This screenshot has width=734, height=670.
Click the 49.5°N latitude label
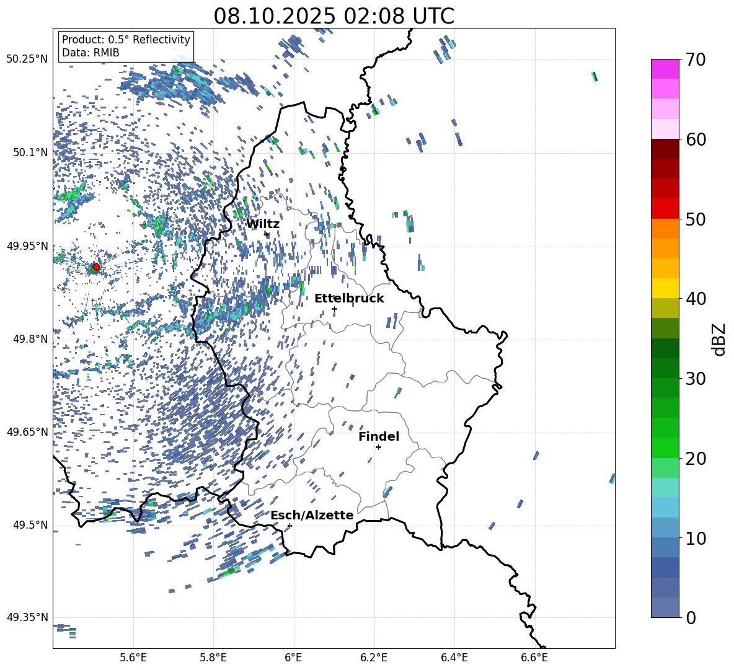pyautogui.click(x=30, y=525)
